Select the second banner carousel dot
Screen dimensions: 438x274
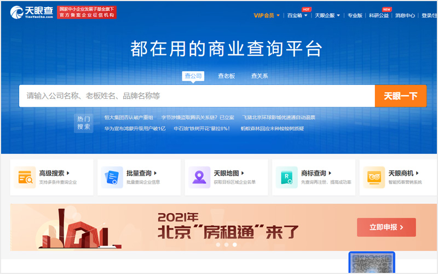226,244
